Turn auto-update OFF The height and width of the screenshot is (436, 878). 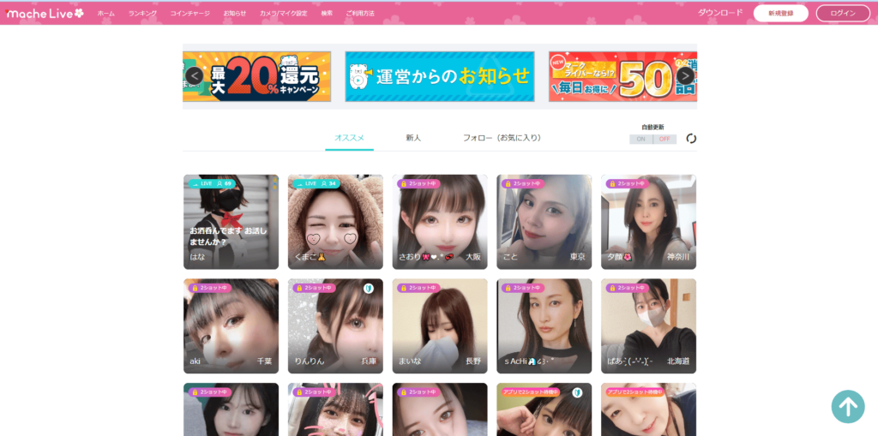665,140
